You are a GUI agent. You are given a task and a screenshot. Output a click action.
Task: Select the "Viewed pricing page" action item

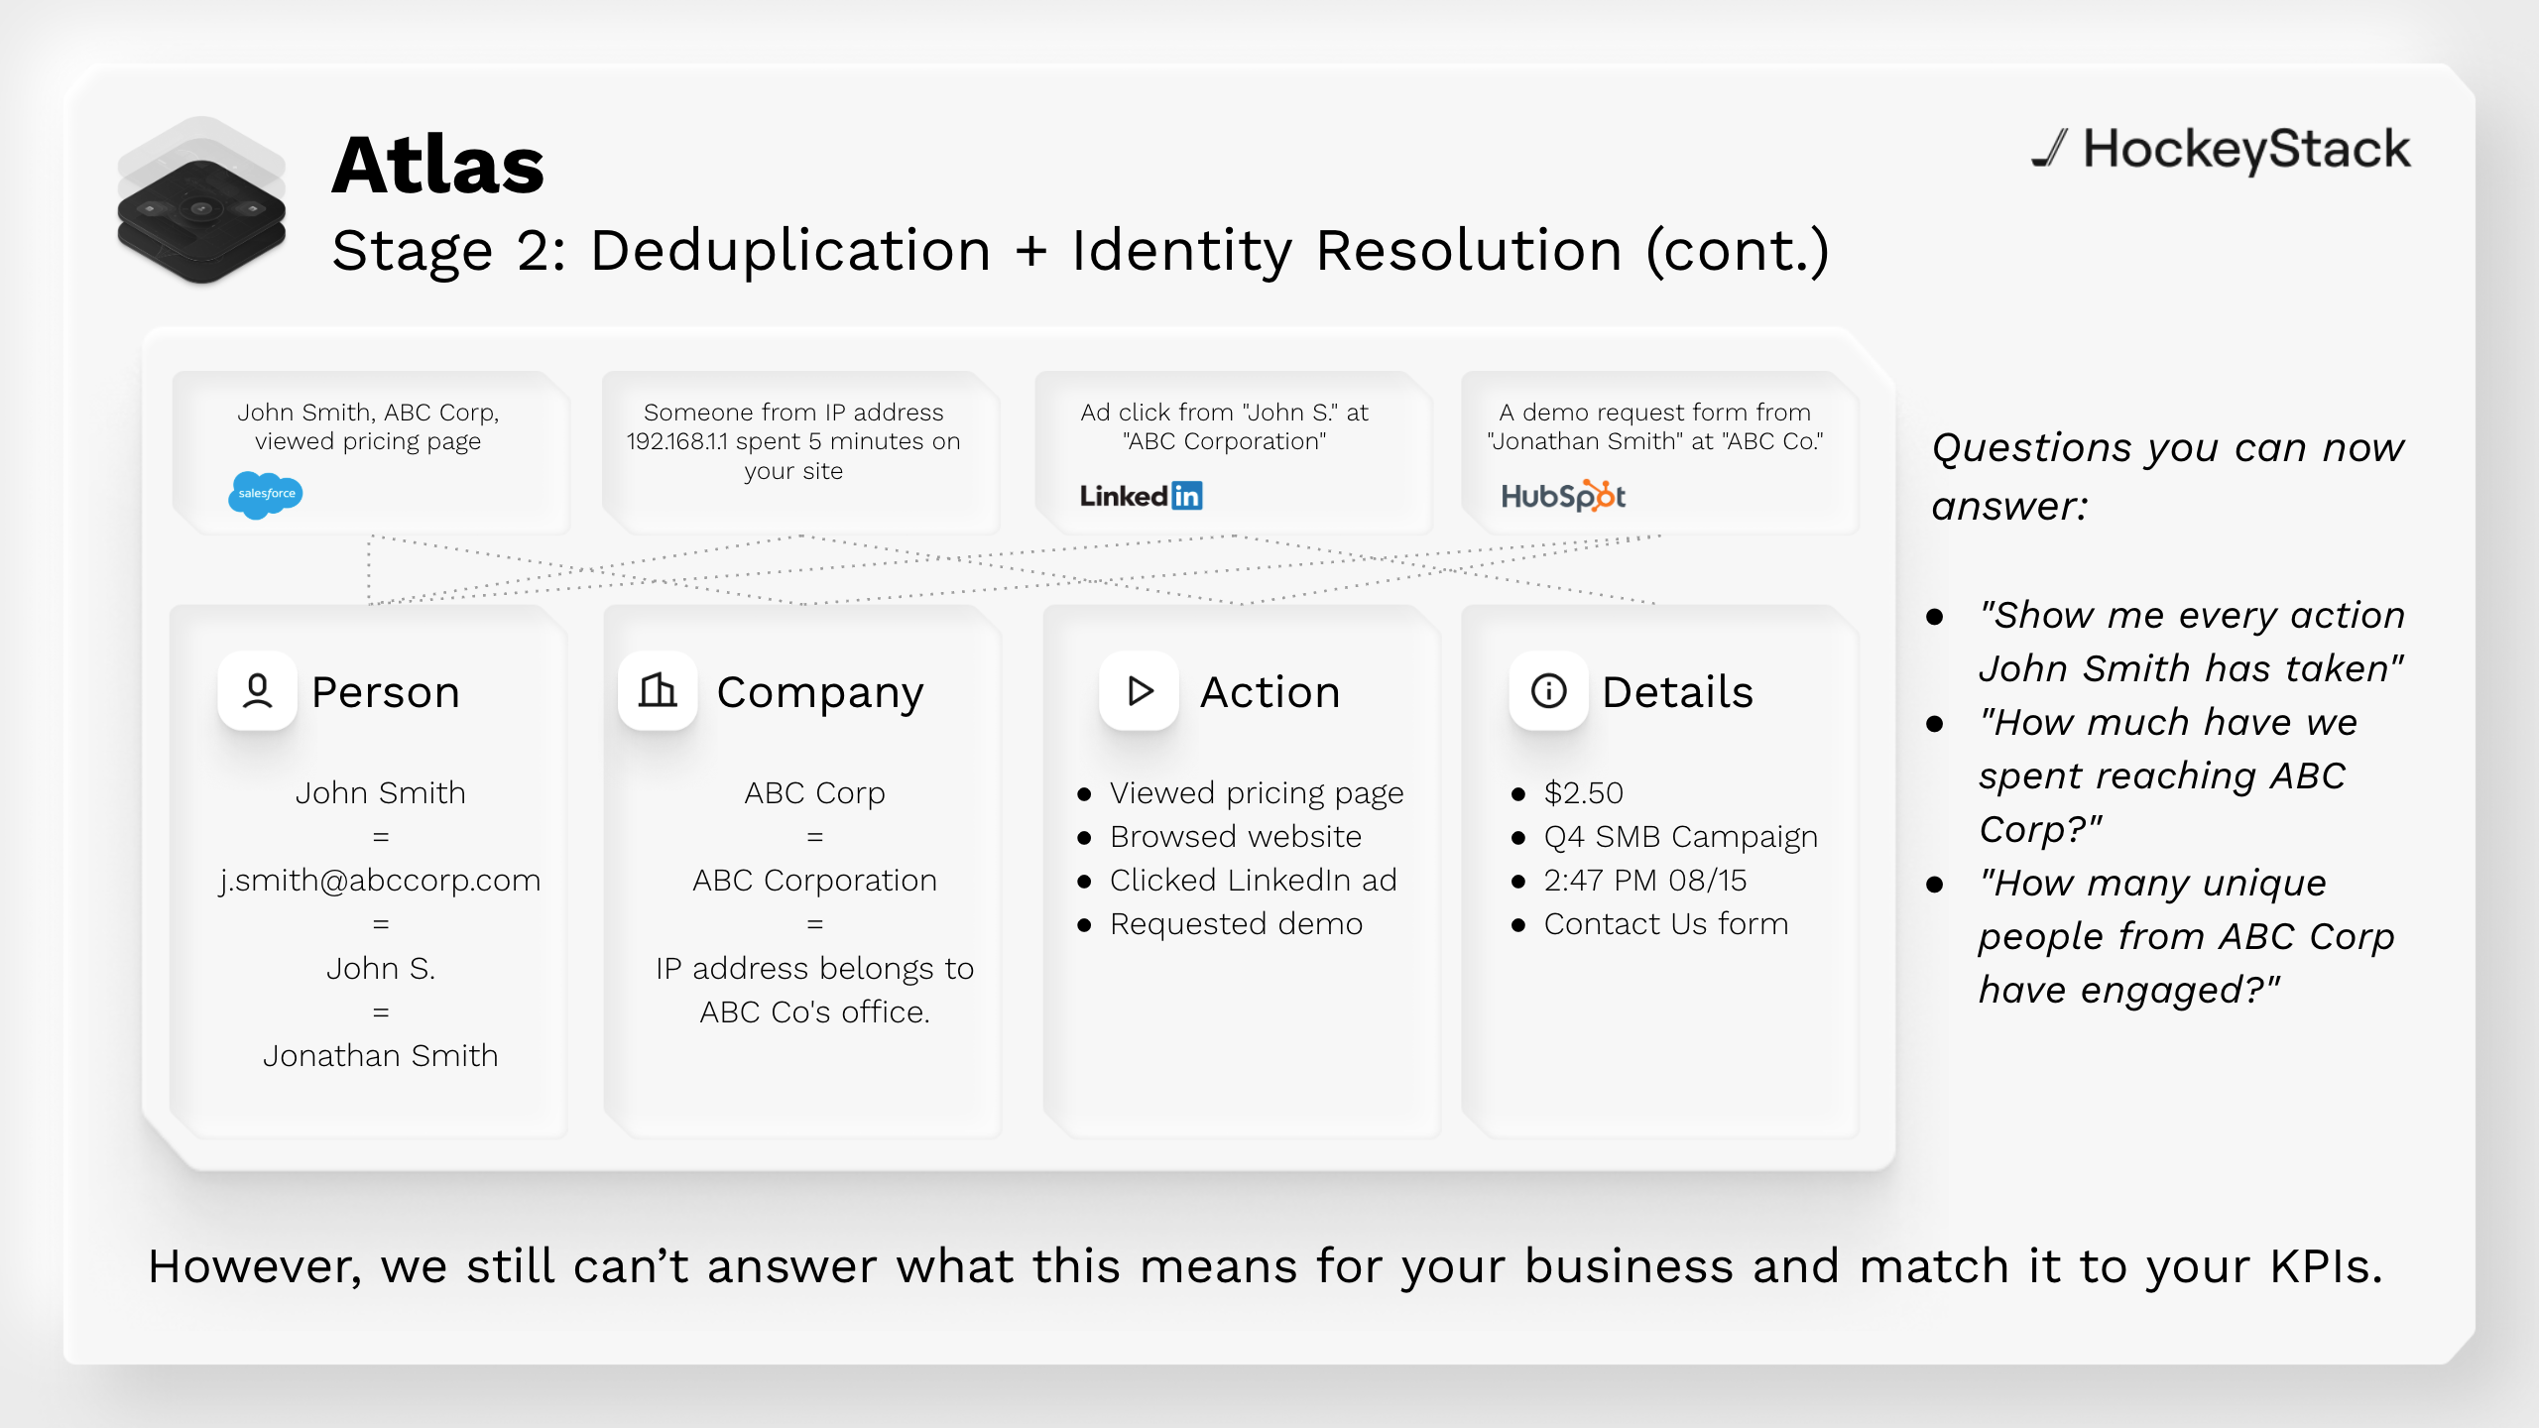1256,793
